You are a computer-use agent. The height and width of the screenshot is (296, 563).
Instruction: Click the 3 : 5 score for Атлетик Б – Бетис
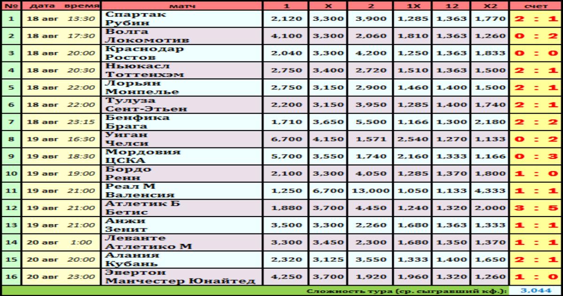pos(536,208)
